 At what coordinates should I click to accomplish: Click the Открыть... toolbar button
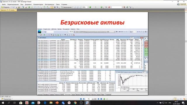[6, 7]
